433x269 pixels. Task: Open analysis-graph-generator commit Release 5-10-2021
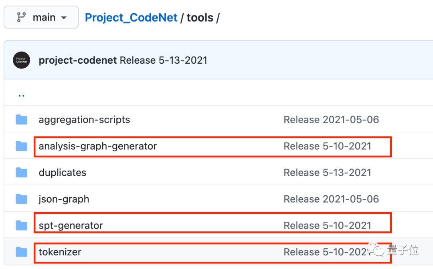point(327,146)
